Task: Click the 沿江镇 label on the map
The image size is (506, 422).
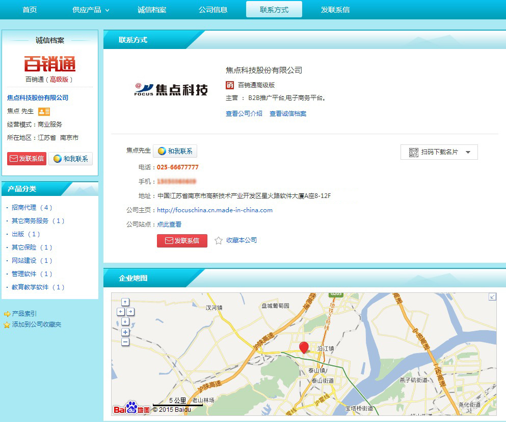Action: [325, 349]
